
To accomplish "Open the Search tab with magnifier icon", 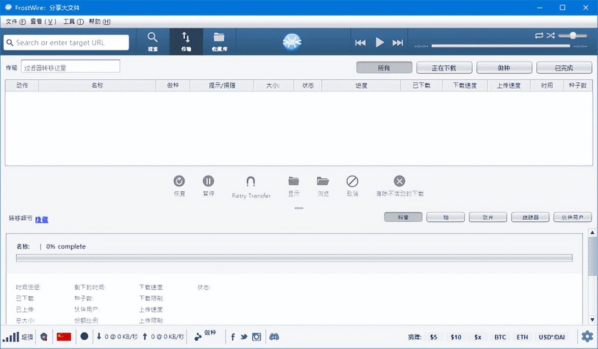I will tap(153, 41).
